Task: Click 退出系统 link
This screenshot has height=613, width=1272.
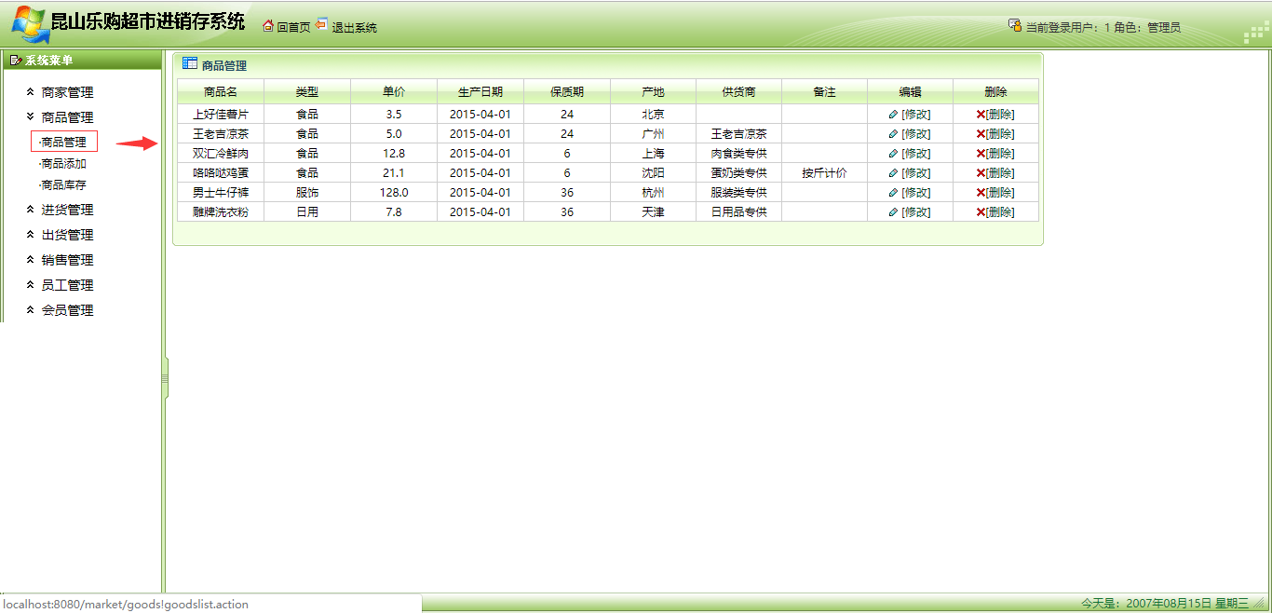Action: [x=355, y=27]
